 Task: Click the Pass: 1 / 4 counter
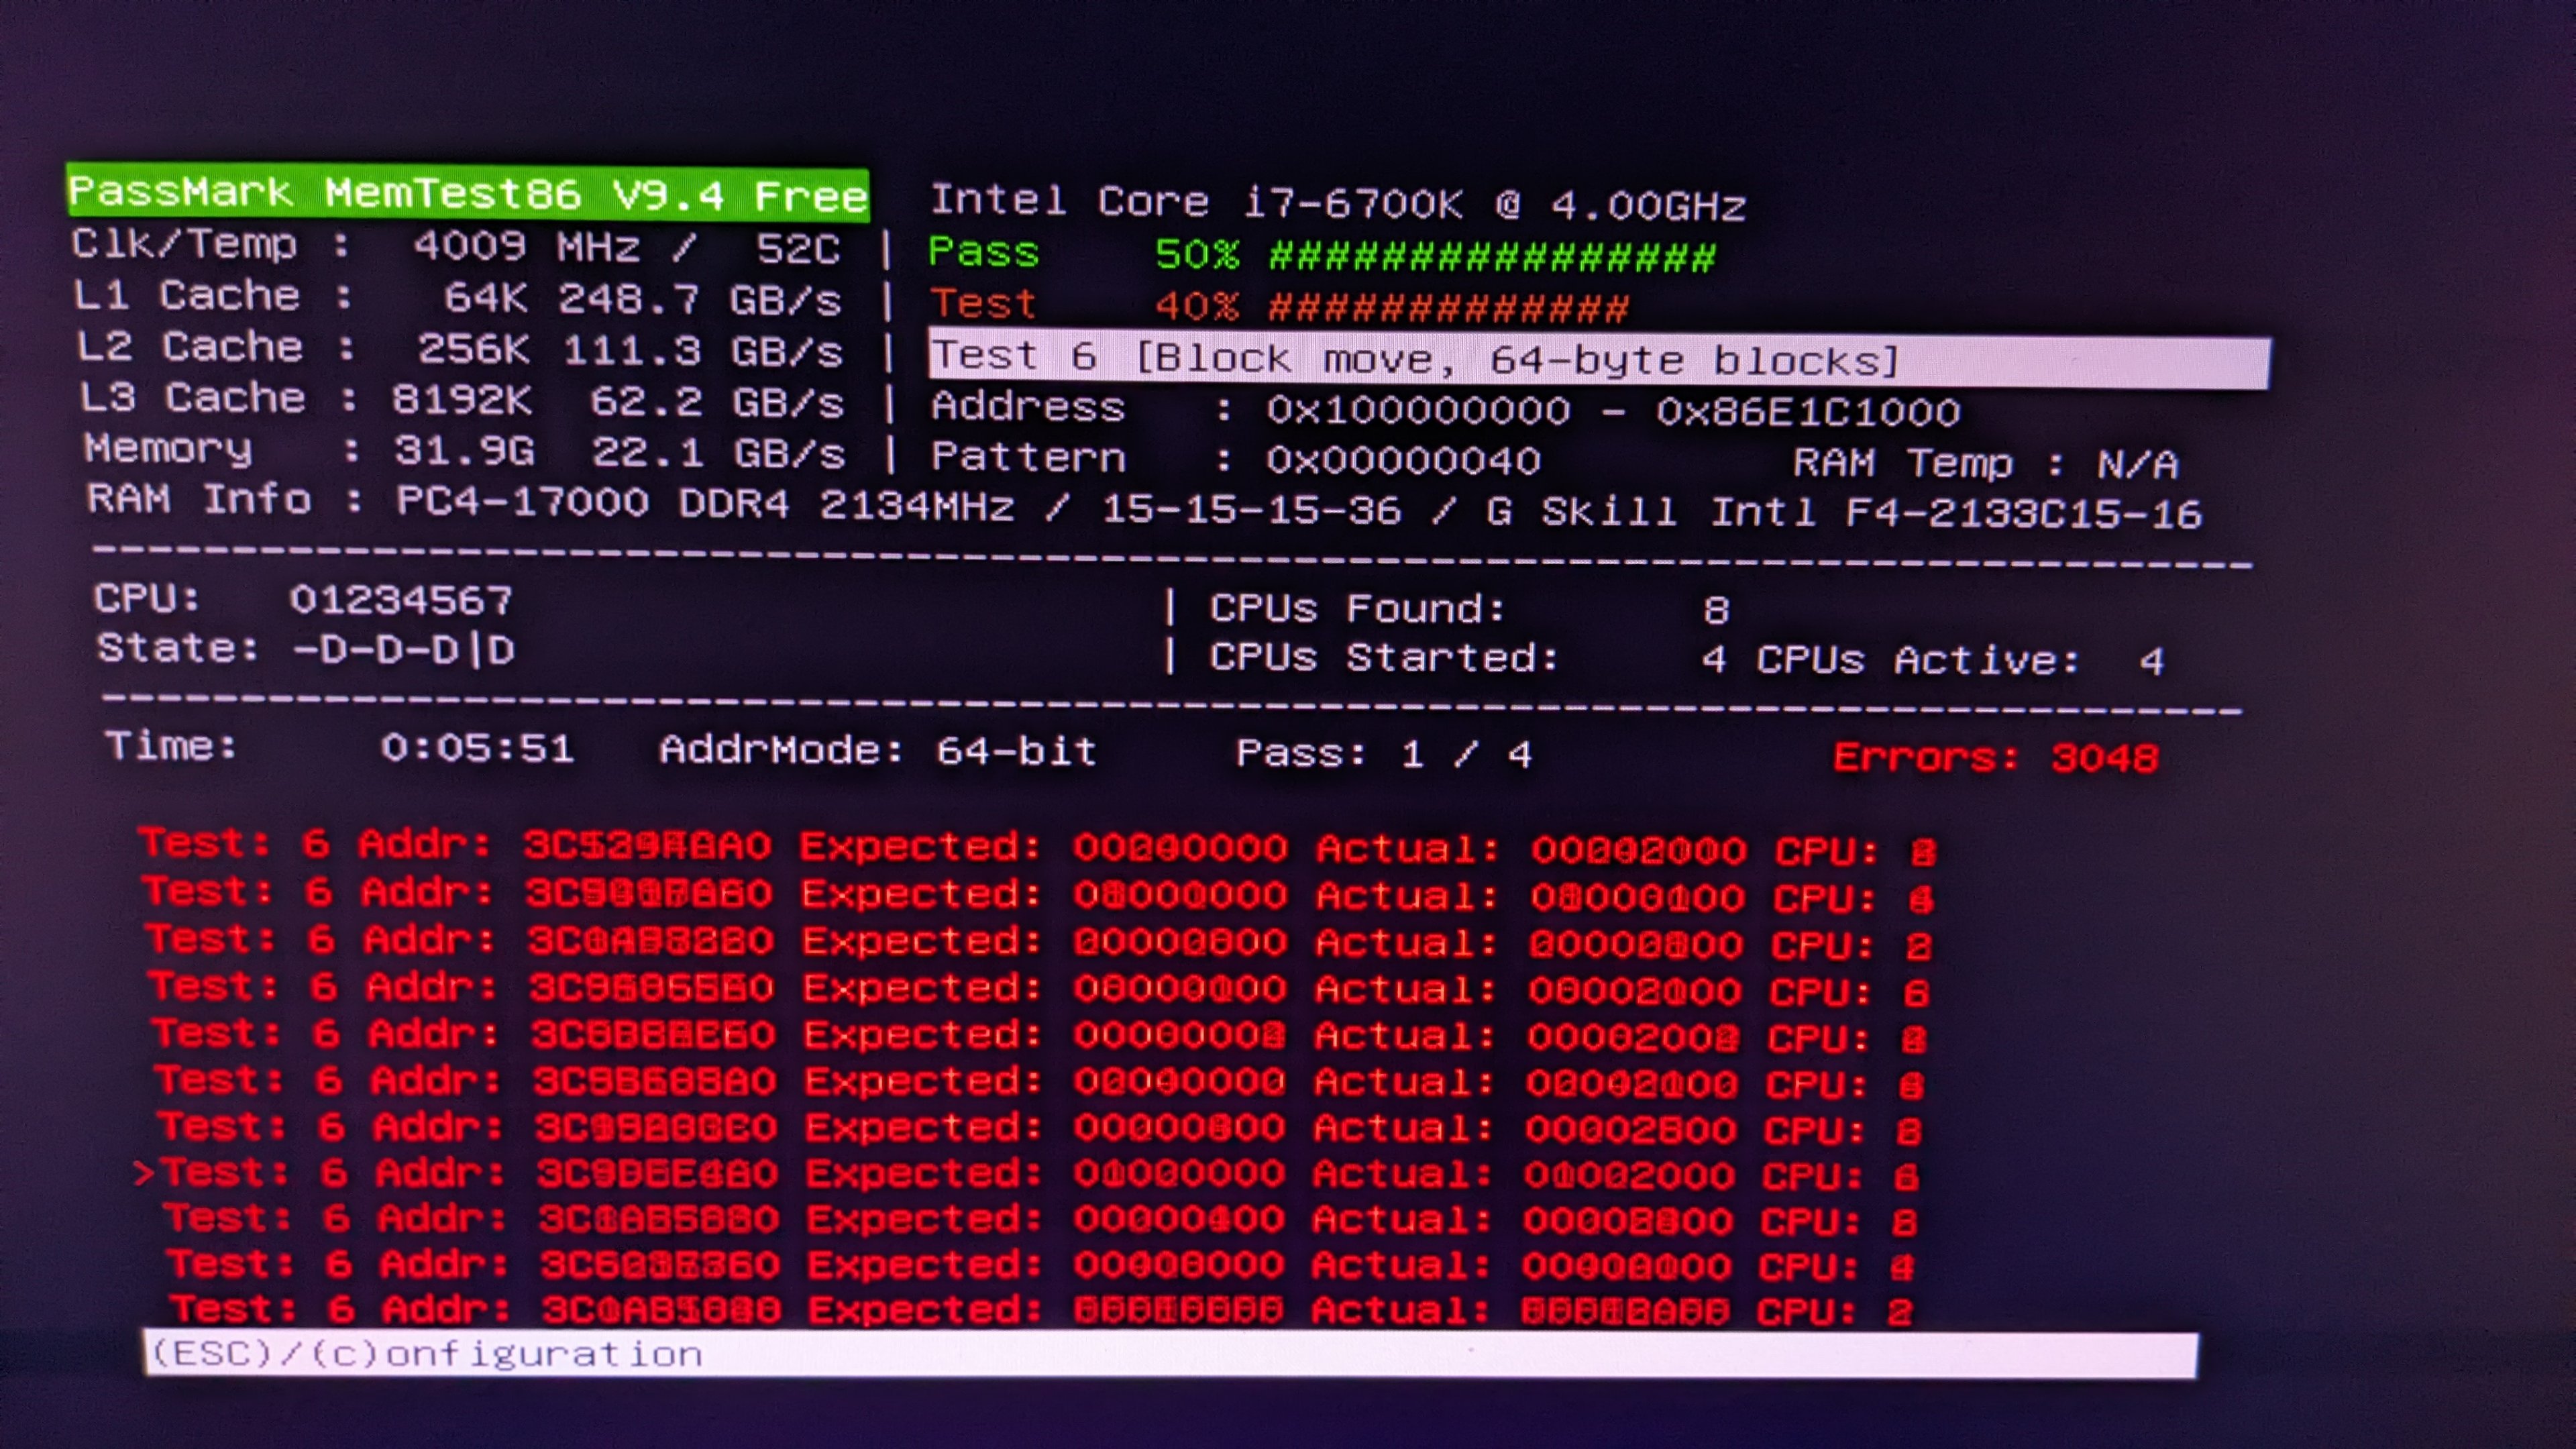(1383, 754)
